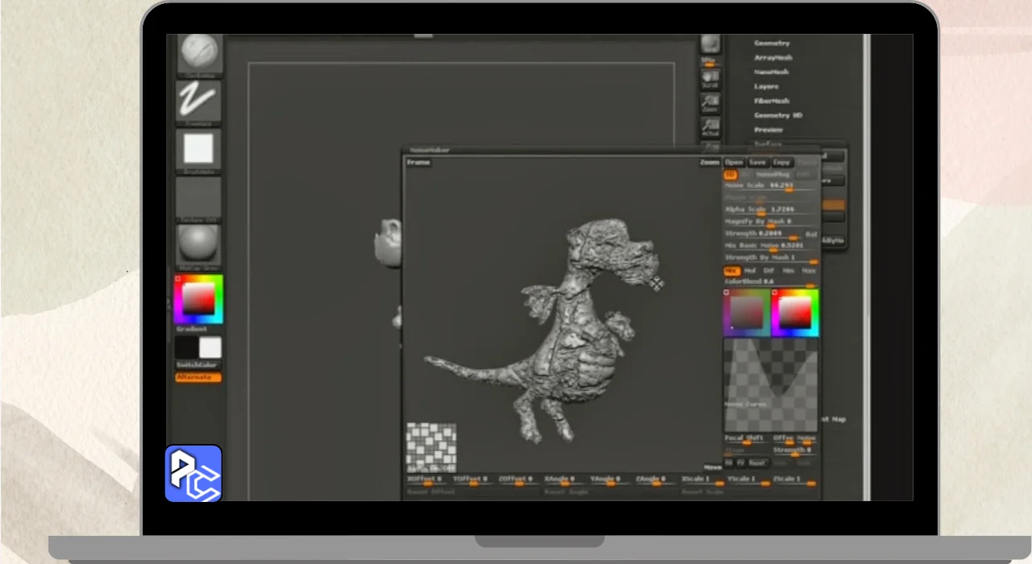The image size is (1032, 564).
Task: Select the Mix blend mode
Action: (731, 271)
